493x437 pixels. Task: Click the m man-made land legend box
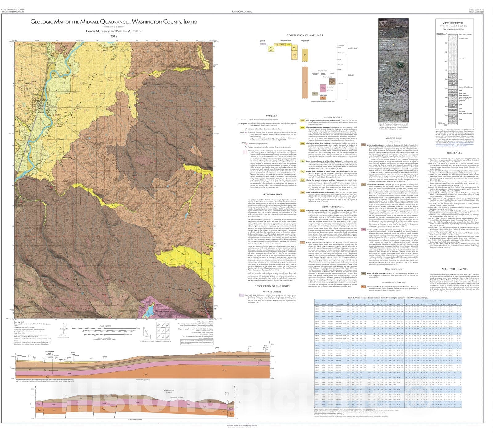coord(242,295)
